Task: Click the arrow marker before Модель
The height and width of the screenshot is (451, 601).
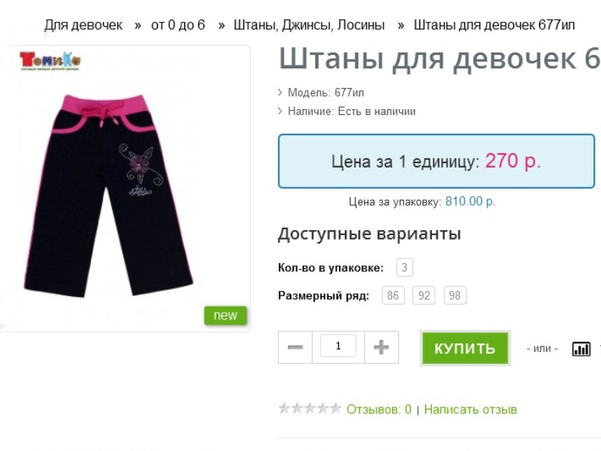Action: click(x=280, y=92)
